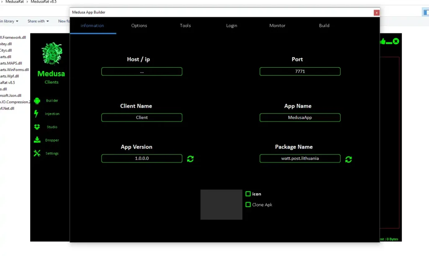
Task: Click the gray app icon preview box
Action: coord(221,205)
